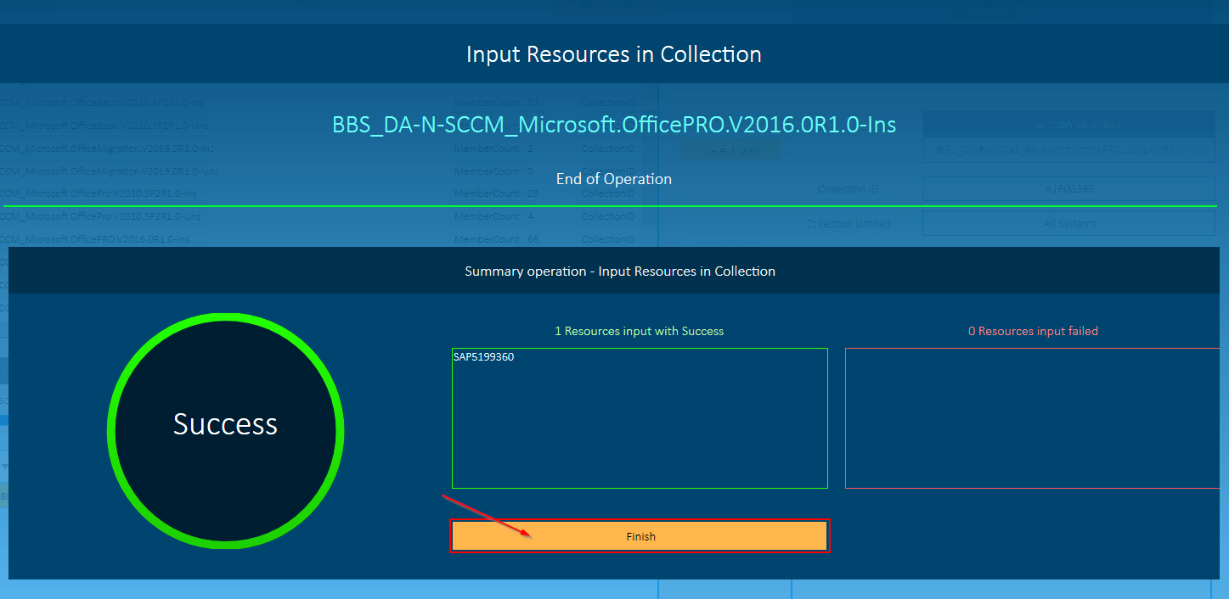Click the orange Finish button
This screenshot has height=599, width=1229.
click(640, 536)
